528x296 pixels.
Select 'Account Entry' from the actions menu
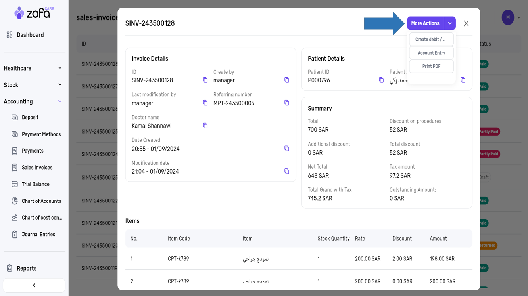click(x=431, y=53)
